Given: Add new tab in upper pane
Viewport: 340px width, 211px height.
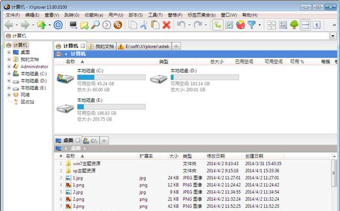Looking at the screenshot, I should click(176, 46).
